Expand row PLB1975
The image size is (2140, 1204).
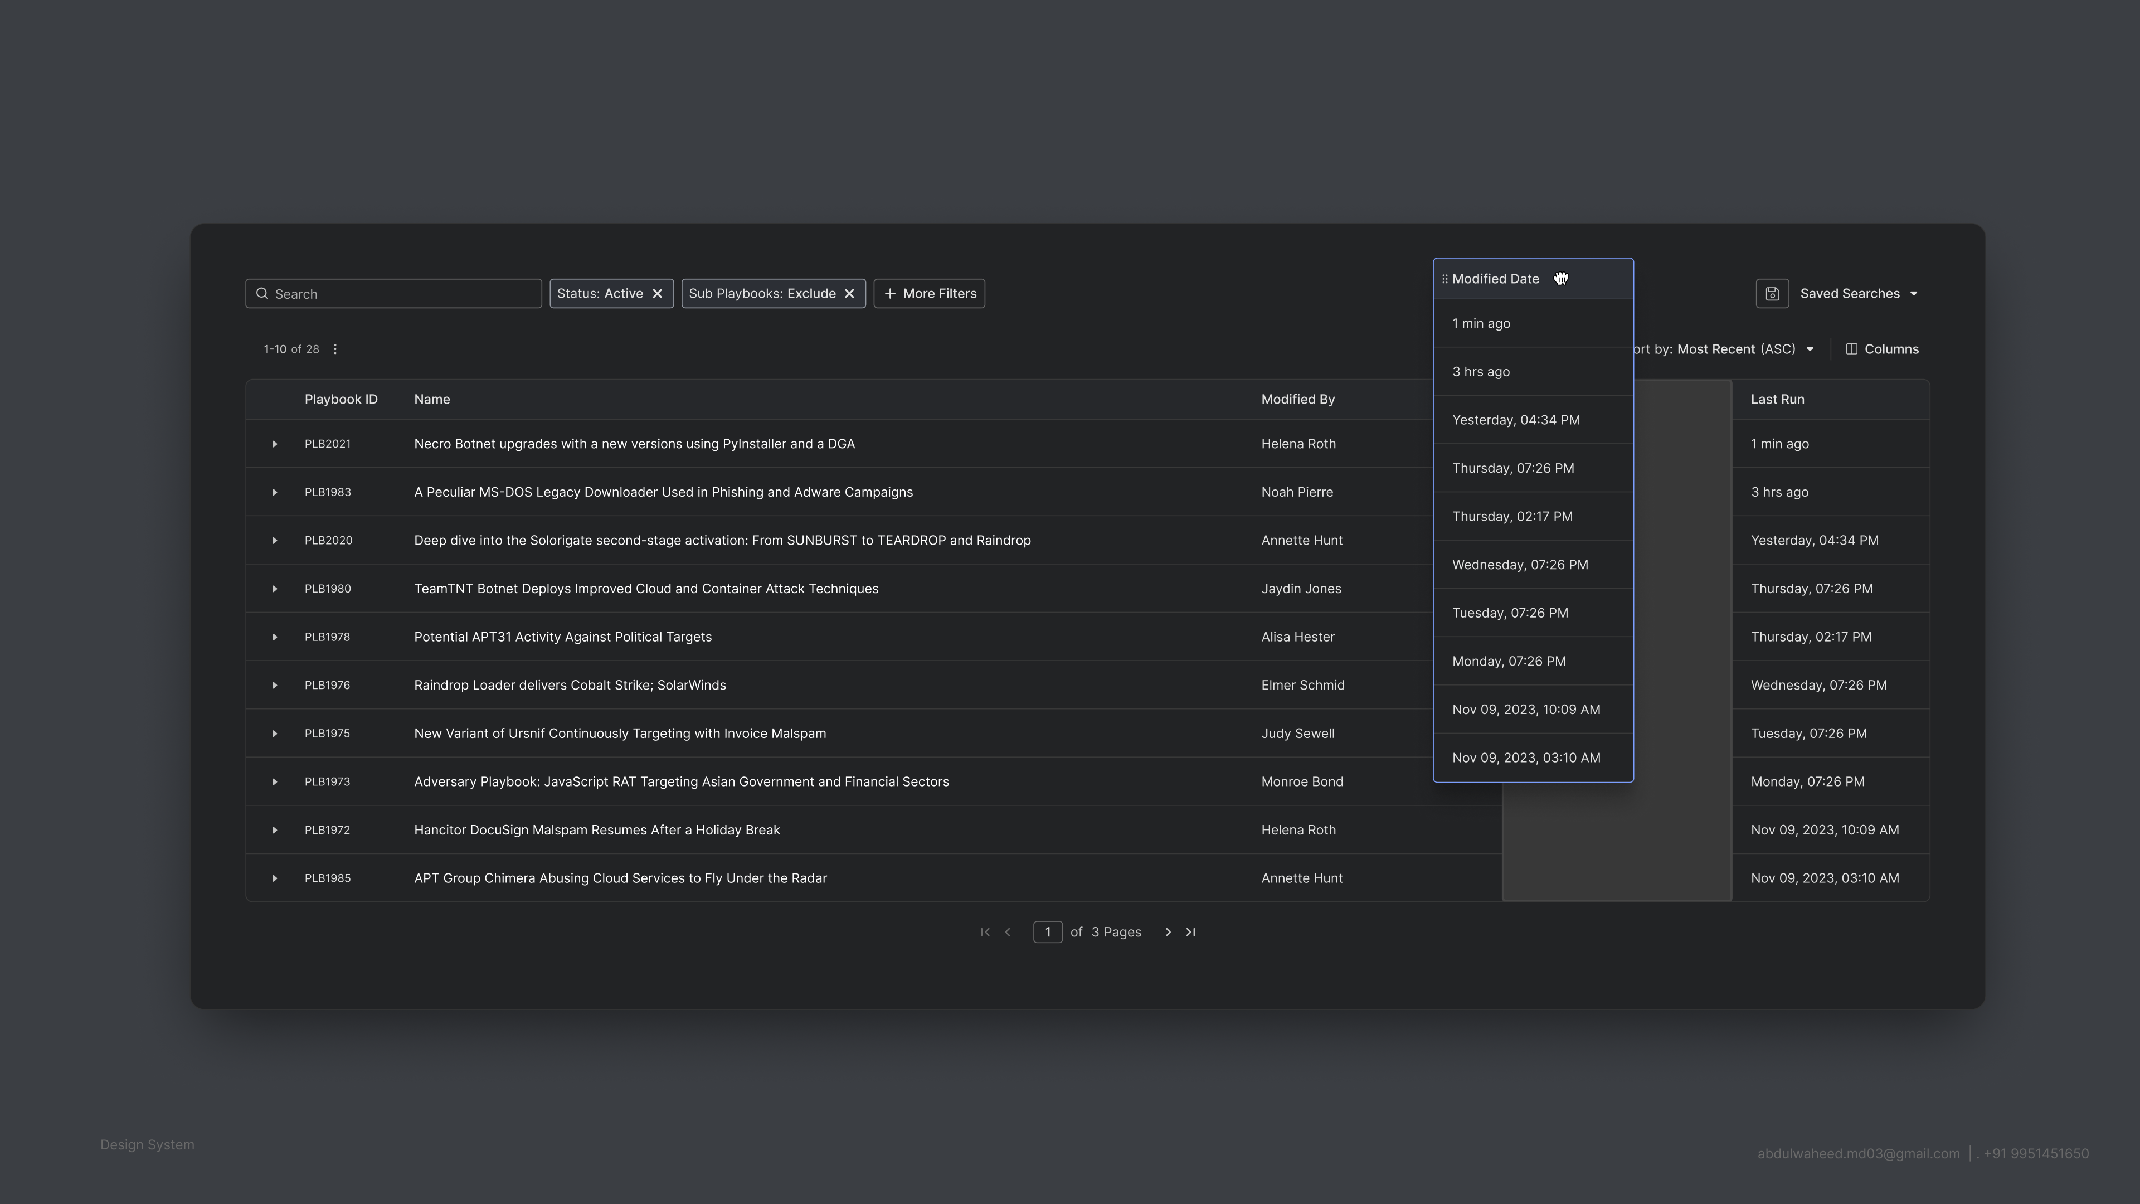tap(274, 733)
